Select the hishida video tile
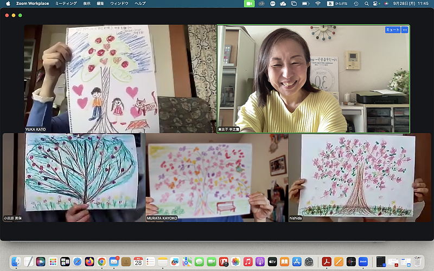 [360, 178]
